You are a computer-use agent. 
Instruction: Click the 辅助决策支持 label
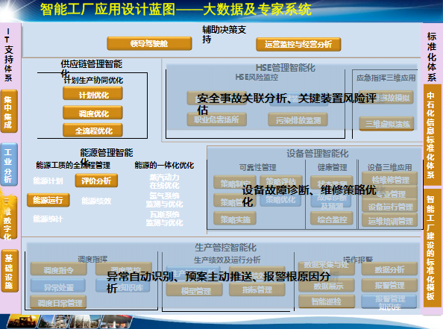tap(224, 34)
